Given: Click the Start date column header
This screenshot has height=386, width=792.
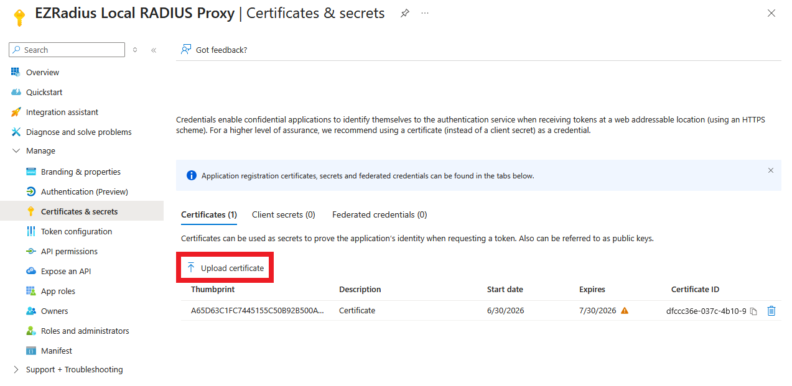Looking at the screenshot, I should pyautogui.click(x=505, y=289).
